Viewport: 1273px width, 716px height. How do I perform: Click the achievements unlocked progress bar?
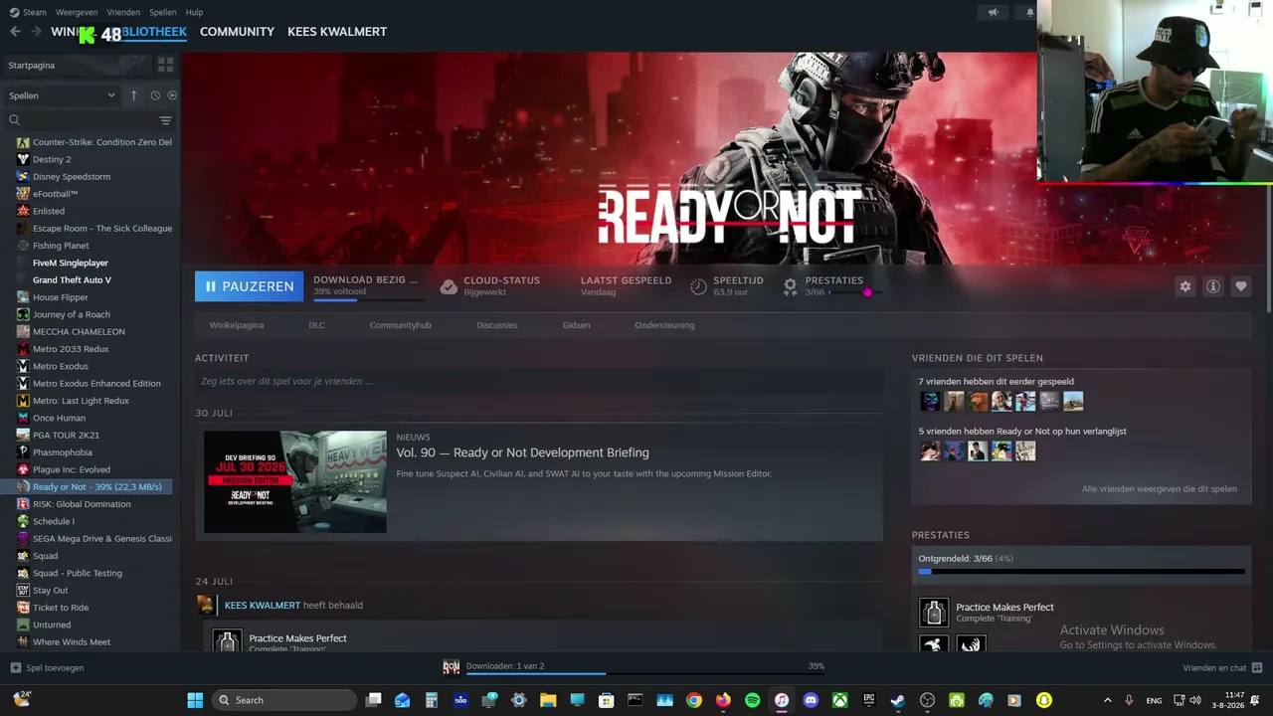pos(1081,572)
